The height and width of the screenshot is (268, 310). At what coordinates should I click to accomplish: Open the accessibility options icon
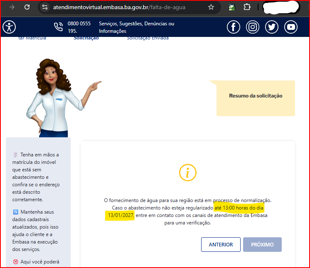(x=9, y=27)
